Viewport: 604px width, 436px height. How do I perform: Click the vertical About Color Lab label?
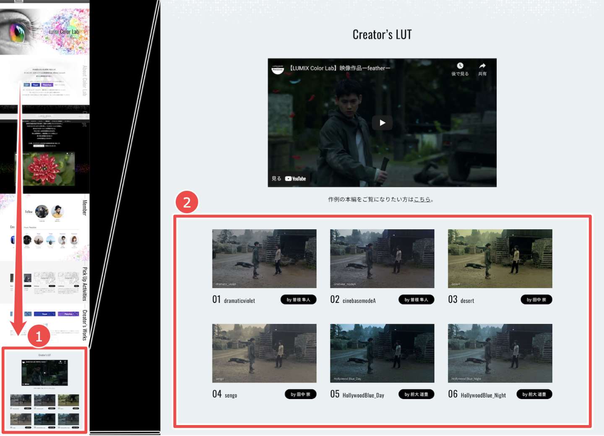click(85, 81)
